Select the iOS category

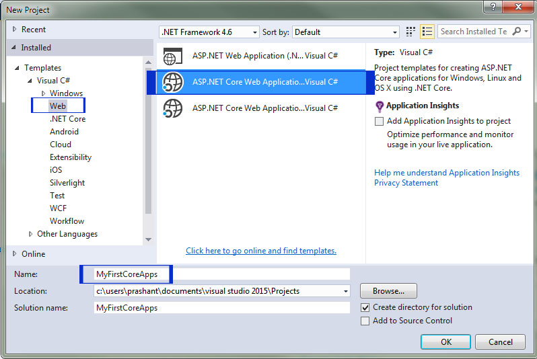pos(56,170)
